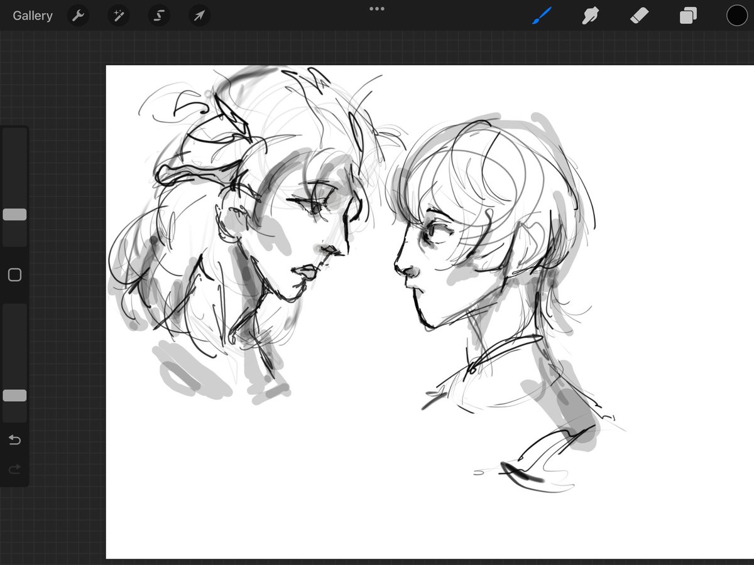Open the Adjustments magic wand menu

pyautogui.click(x=118, y=16)
